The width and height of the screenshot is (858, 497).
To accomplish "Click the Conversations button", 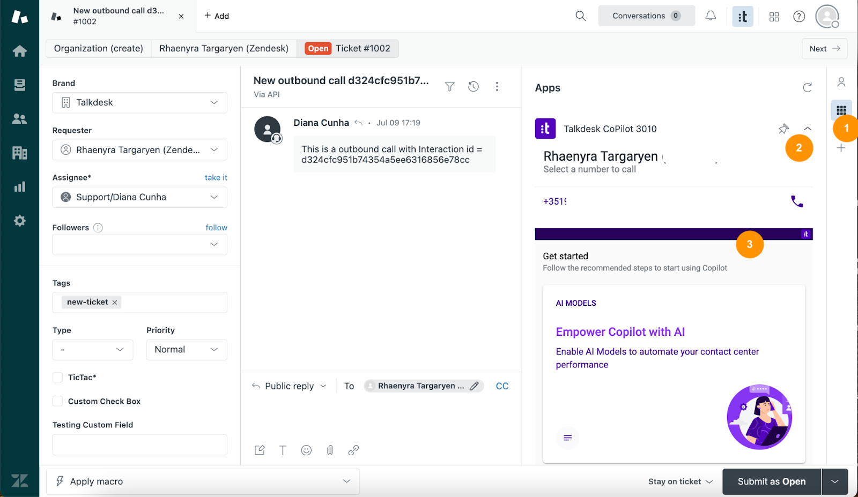I will tap(647, 16).
